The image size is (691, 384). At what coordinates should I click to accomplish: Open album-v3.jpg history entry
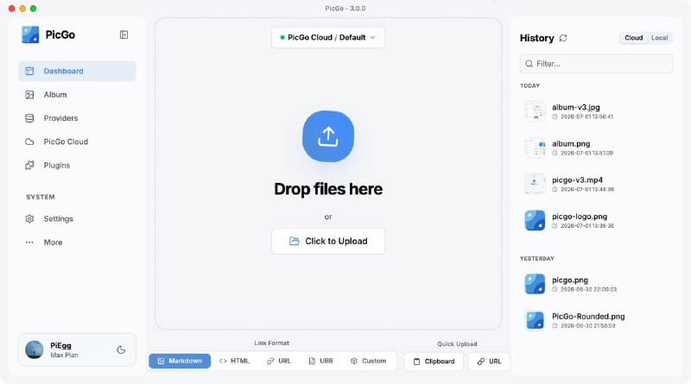596,111
